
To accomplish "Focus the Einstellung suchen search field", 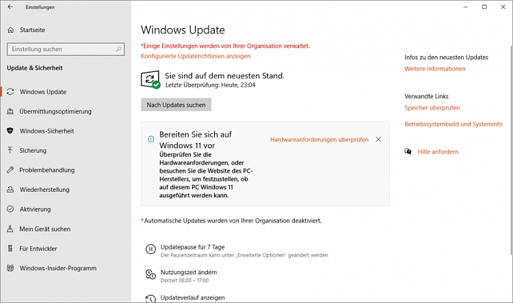I will click(x=66, y=49).
